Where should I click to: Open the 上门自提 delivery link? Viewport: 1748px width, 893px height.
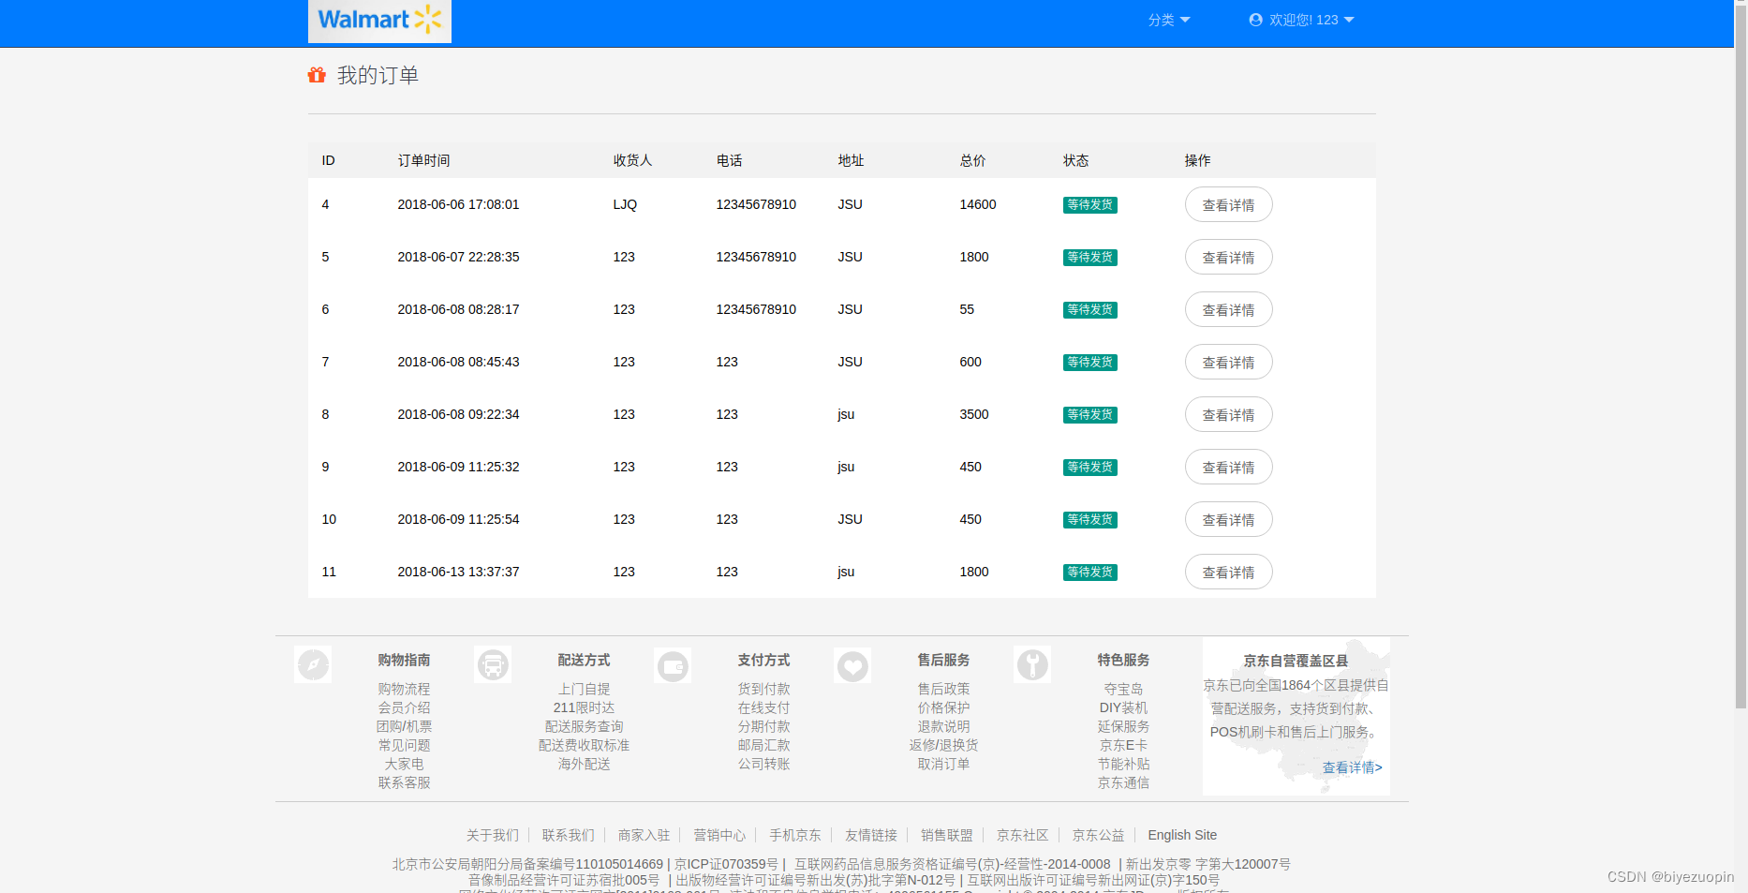tap(584, 689)
